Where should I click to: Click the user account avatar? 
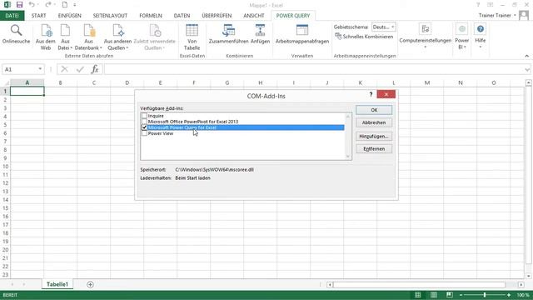tap(524, 15)
